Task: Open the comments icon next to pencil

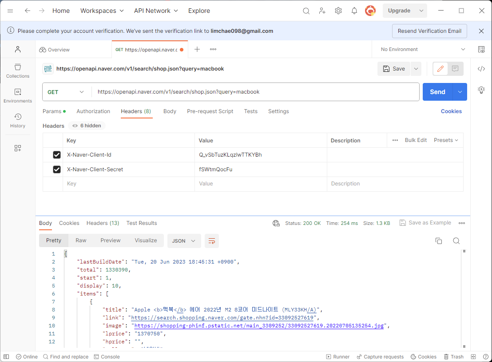Action: point(455,69)
